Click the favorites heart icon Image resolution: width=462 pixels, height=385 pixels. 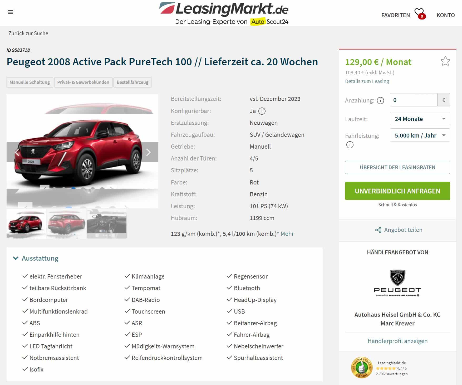tap(419, 13)
